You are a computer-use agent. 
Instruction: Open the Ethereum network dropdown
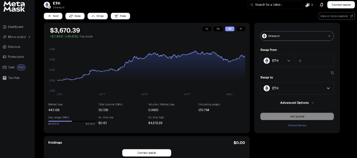[x=297, y=36]
